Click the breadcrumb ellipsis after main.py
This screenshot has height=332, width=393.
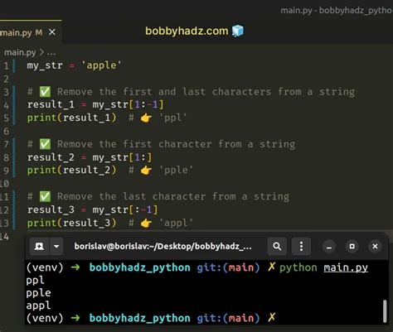(51, 52)
